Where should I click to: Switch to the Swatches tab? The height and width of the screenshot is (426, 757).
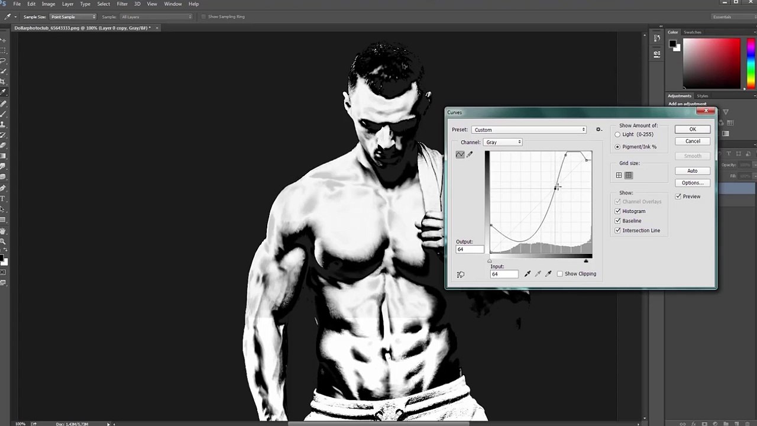[693, 32]
